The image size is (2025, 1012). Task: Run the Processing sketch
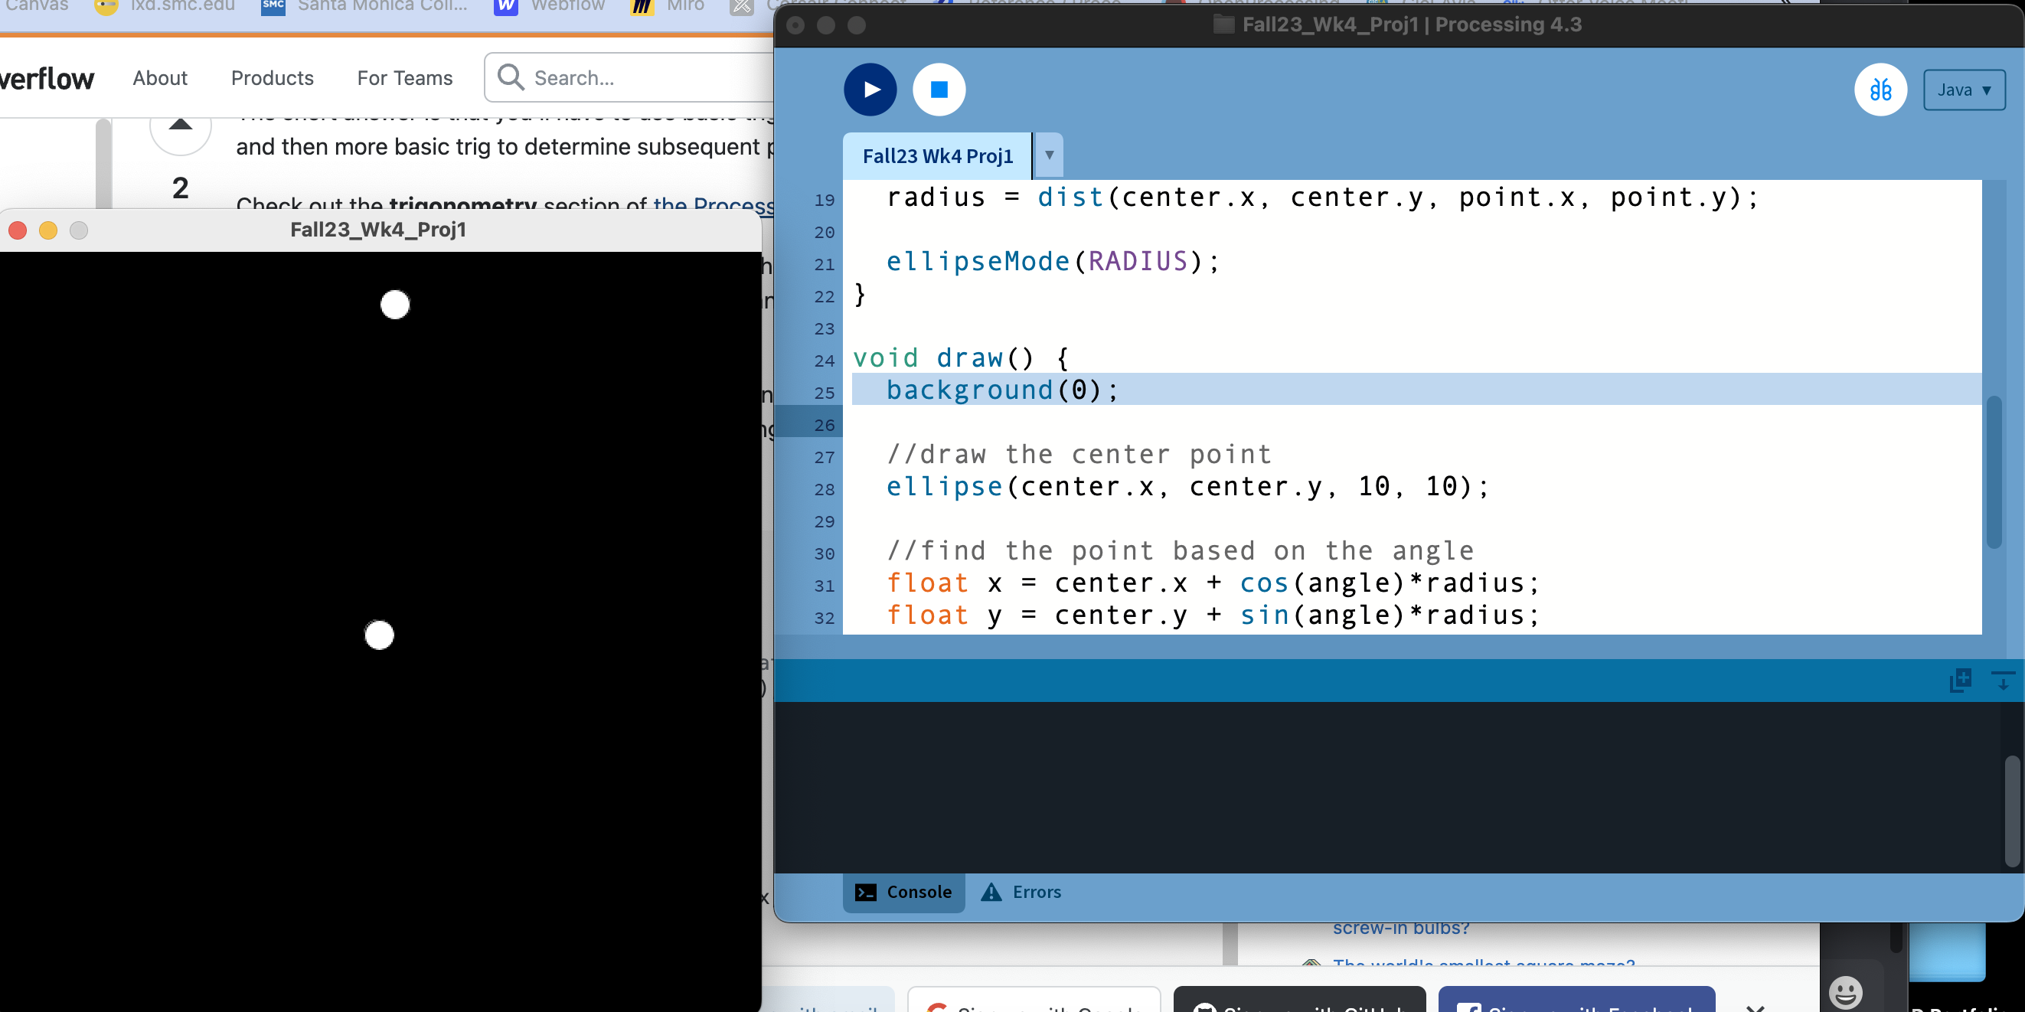click(870, 90)
